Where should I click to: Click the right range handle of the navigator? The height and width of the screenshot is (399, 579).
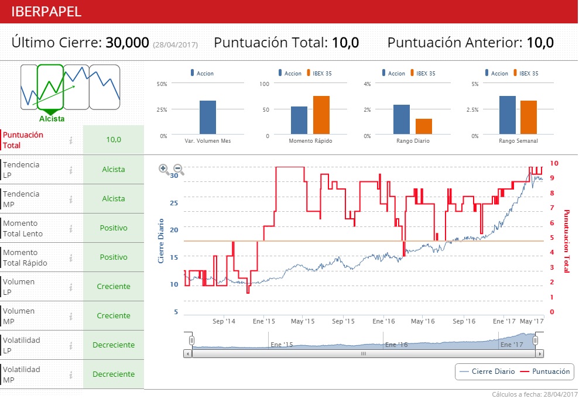coord(535,340)
